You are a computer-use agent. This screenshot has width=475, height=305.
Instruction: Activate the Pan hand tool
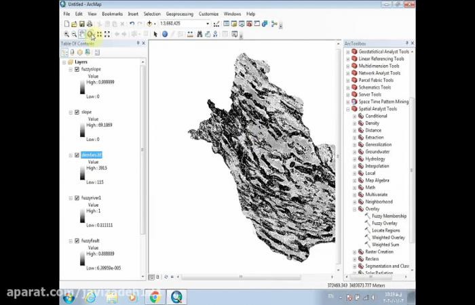(x=82, y=34)
